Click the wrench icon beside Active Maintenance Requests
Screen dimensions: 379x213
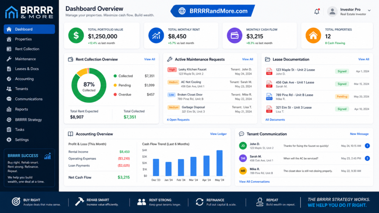click(170, 59)
